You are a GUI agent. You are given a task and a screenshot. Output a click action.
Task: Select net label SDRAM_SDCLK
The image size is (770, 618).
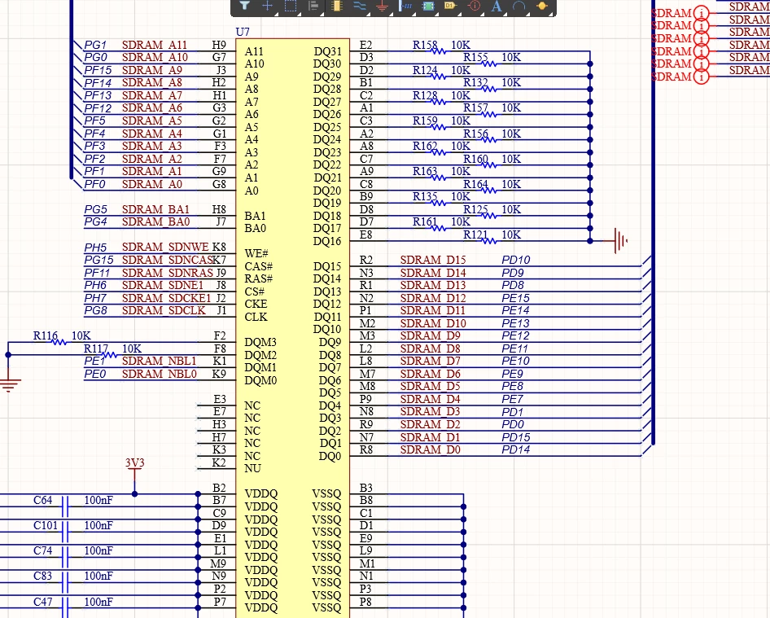coord(164,310)
